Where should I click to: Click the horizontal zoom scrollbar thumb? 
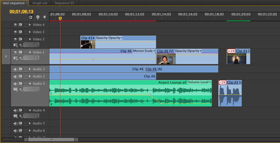(51, 140)
